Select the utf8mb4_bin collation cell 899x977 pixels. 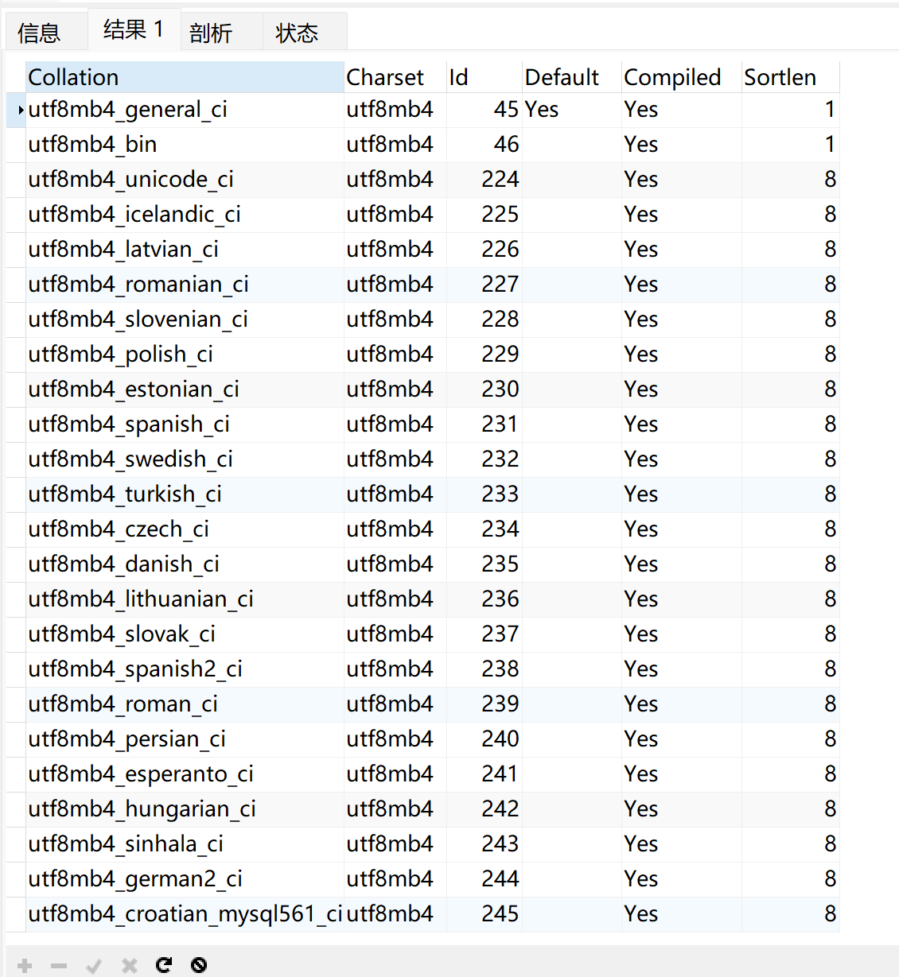pyautogui.click(x=185, y=145)
